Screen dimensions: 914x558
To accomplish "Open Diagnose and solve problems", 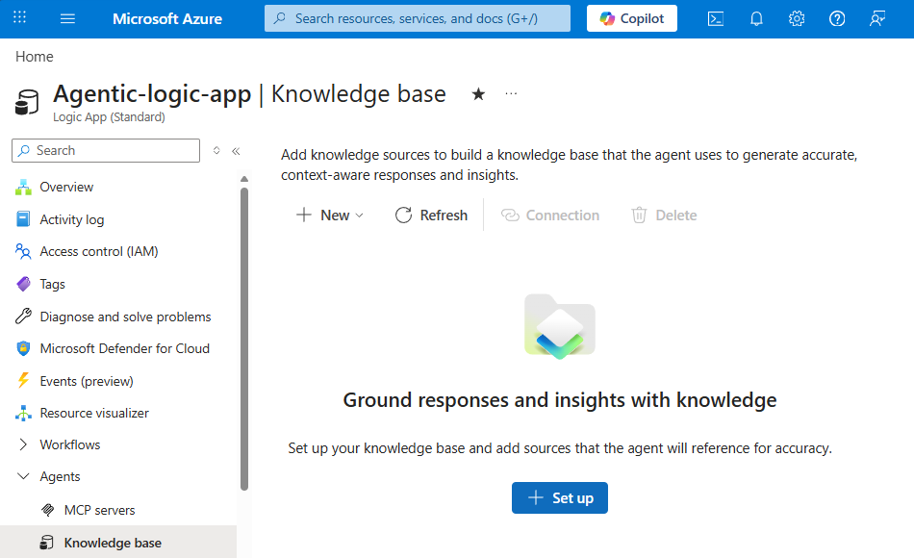I will (x=125, y=317).
